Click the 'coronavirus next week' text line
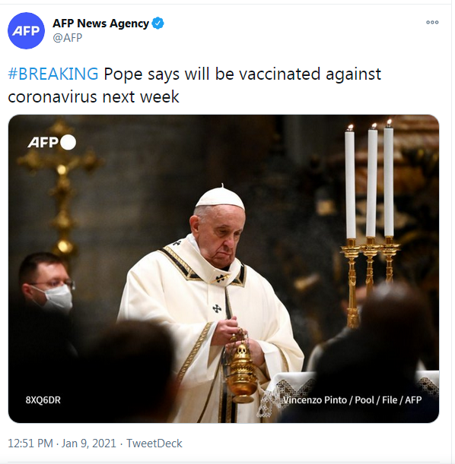Viewport: 455px width, 464px height. point(94,96)
